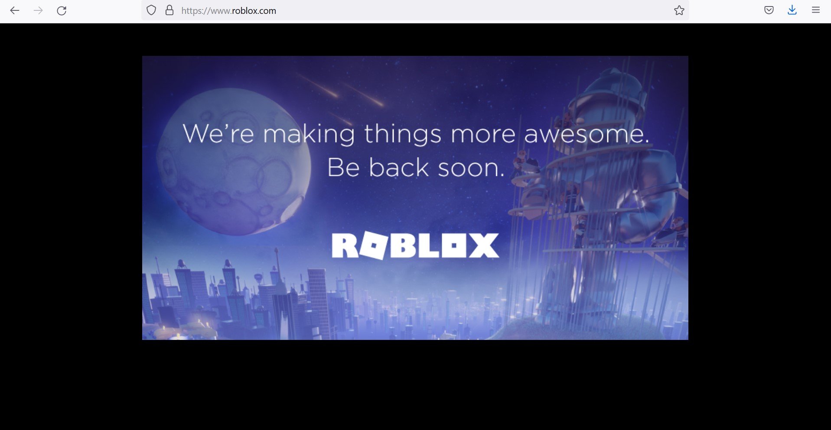Bookmark this page with the star icon
Image resolution: width=831 pixels, height=430 pixels.
point(679,10)
